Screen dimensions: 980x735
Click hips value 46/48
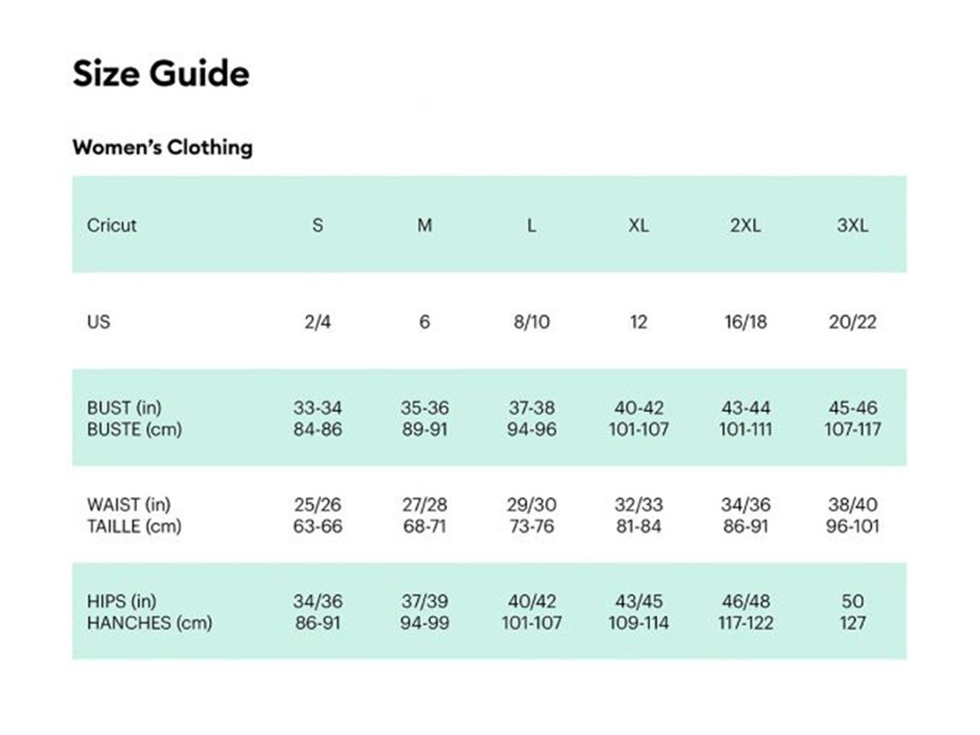tap(746, 602)
